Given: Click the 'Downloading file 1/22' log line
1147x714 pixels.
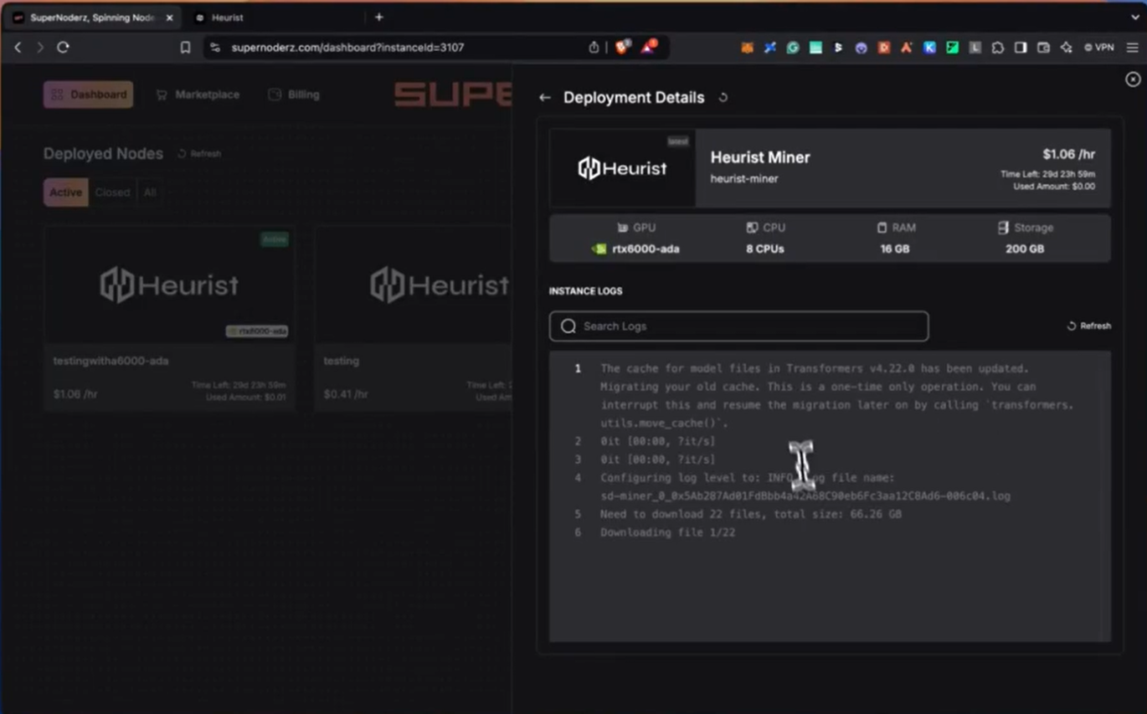Looking at the screenshot, I should click(667, 532).
